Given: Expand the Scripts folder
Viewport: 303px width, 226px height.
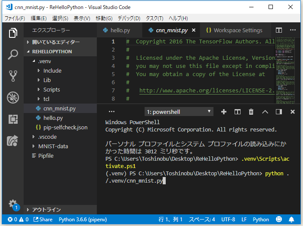Looking at the screenshot, I should click(60, 89).
